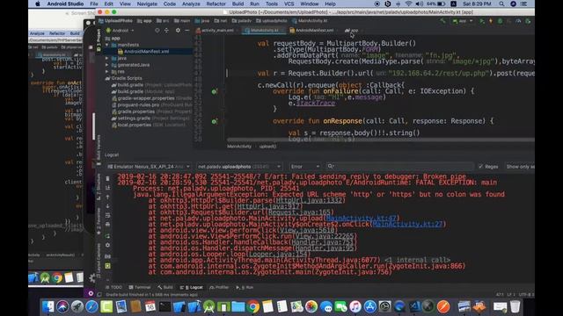Clear logcat with the trash icon
The height and width of the screenshot is (316, 563).
point(107,178)
